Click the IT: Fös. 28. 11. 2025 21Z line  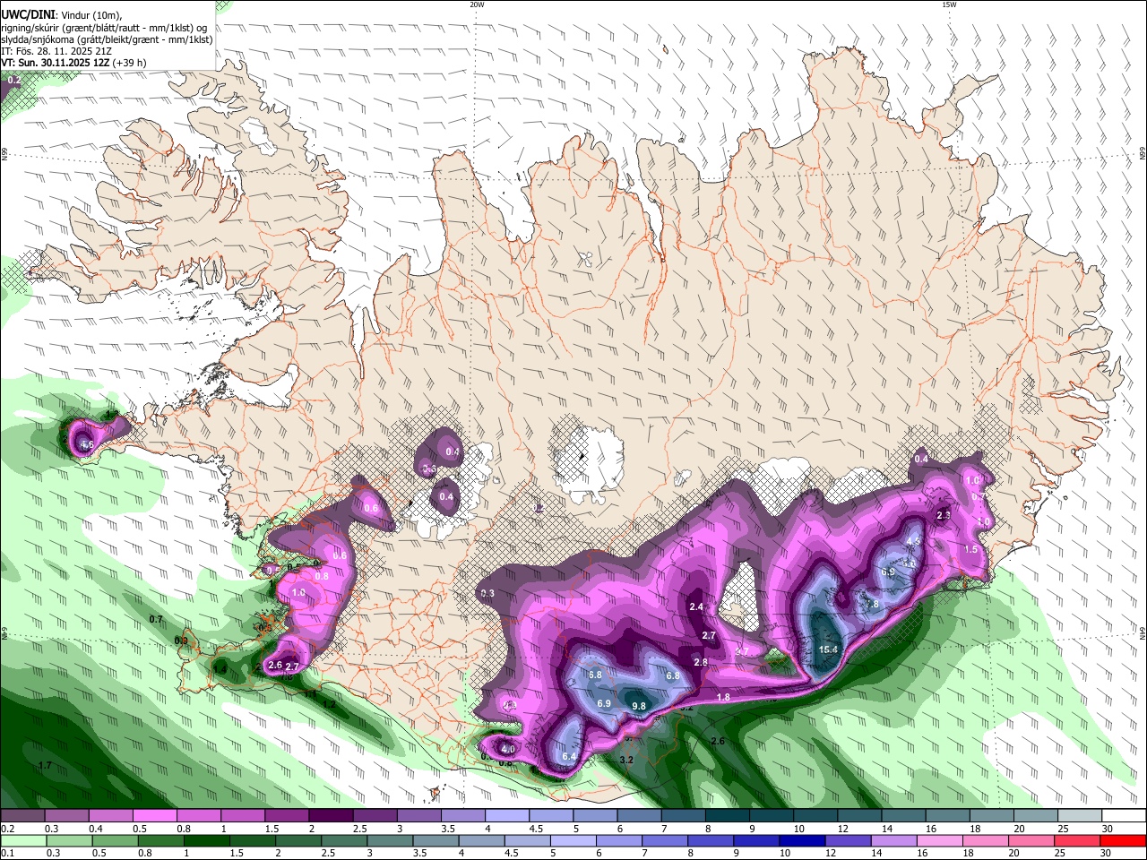coord(56,51)
